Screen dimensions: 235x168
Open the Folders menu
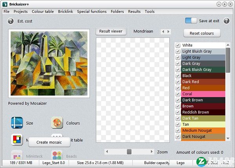tap(117, 11)
